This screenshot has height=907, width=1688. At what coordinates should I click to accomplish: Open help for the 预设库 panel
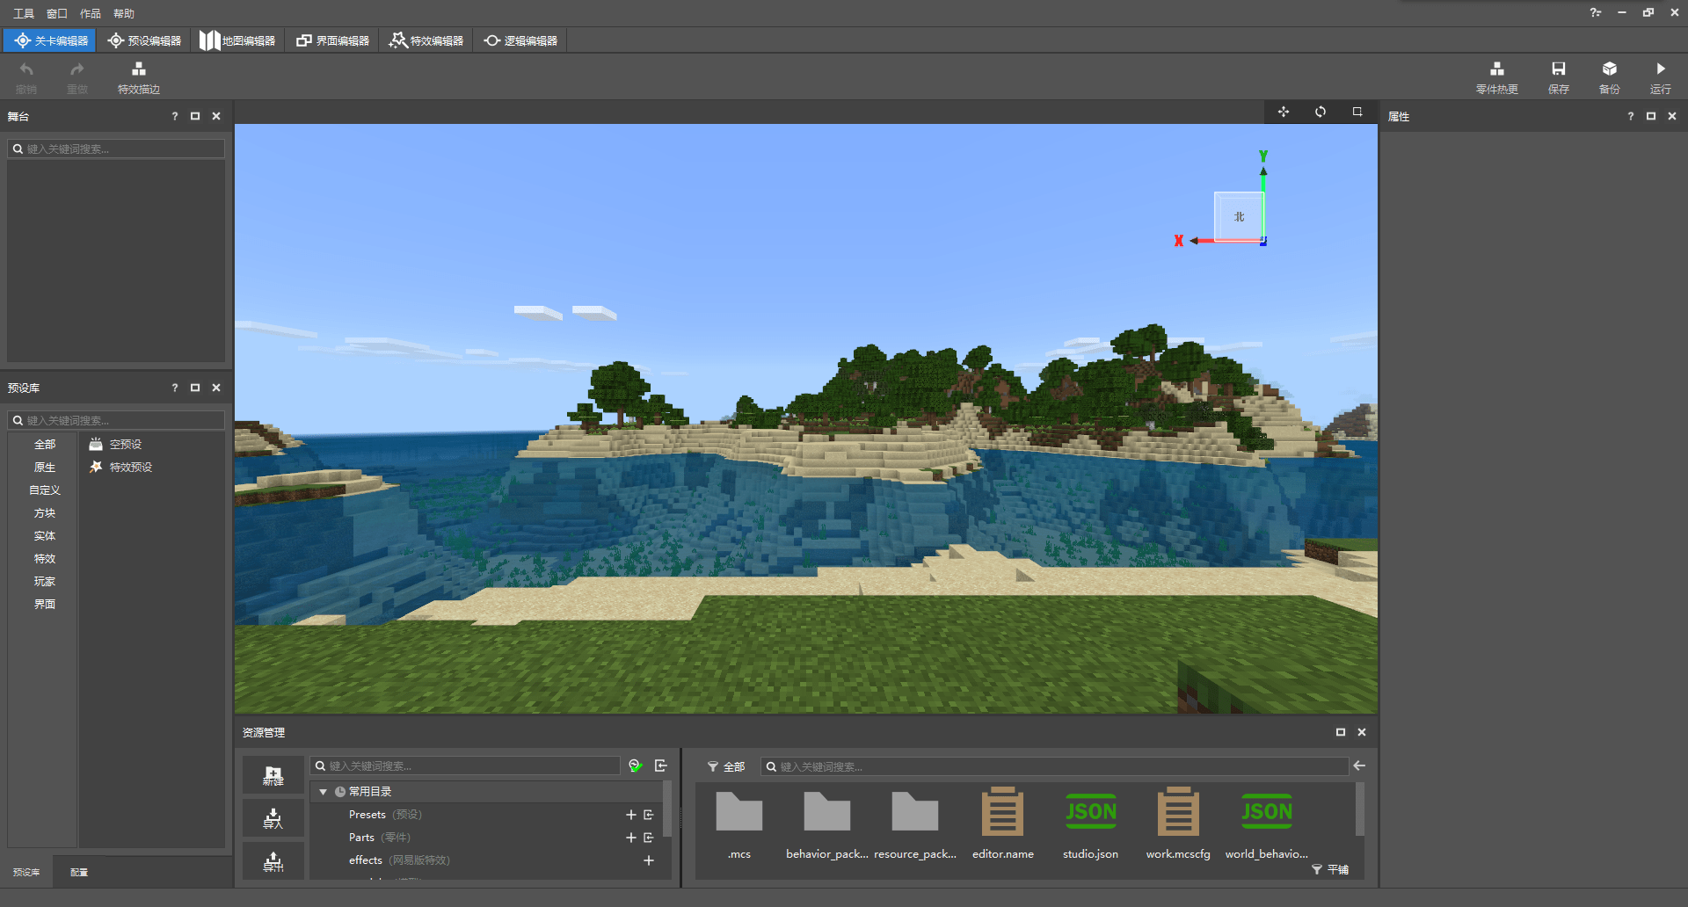pyautogui.click(x=174, y=388)
